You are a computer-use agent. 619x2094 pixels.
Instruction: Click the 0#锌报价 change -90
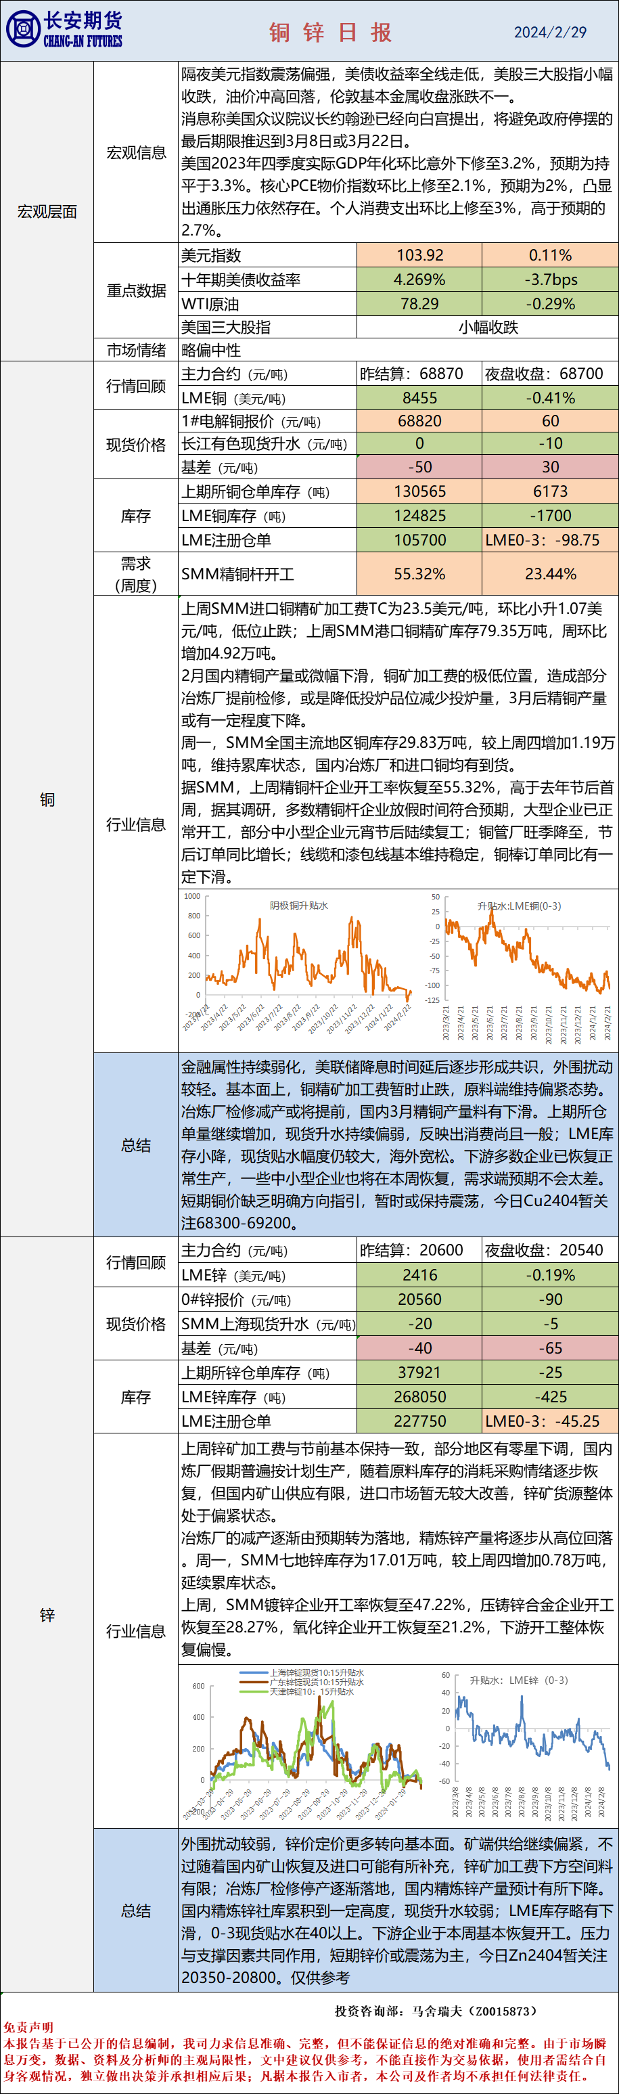[x=550, y=1299]
